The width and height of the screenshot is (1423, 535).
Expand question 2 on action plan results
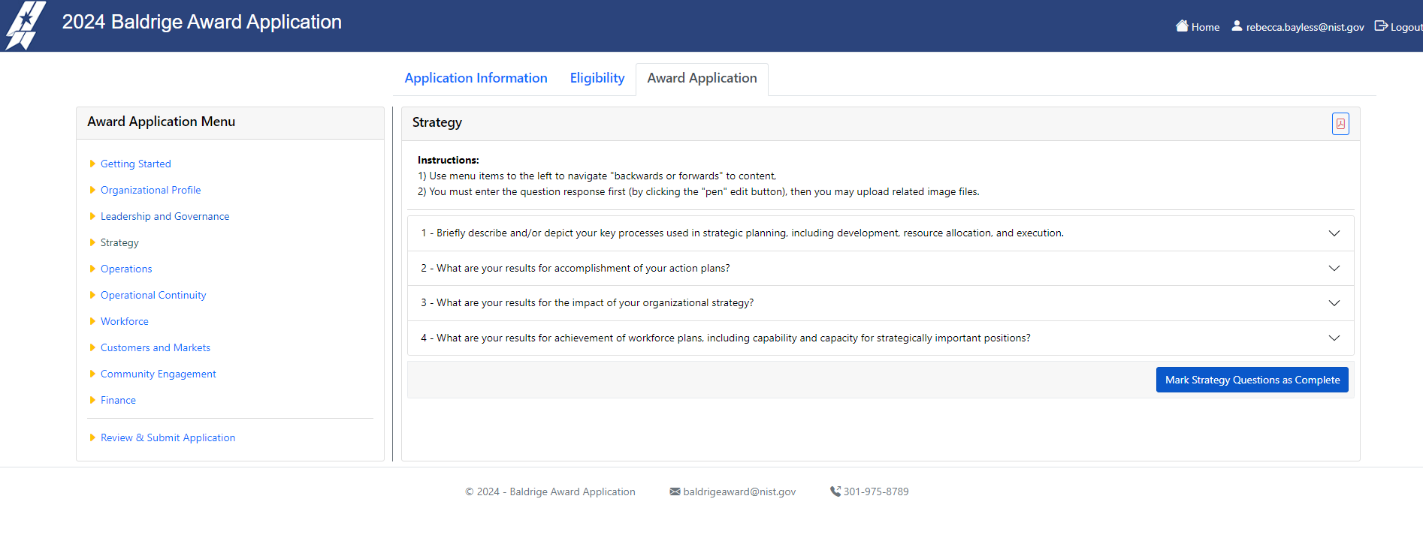[x=1334, y=269]
